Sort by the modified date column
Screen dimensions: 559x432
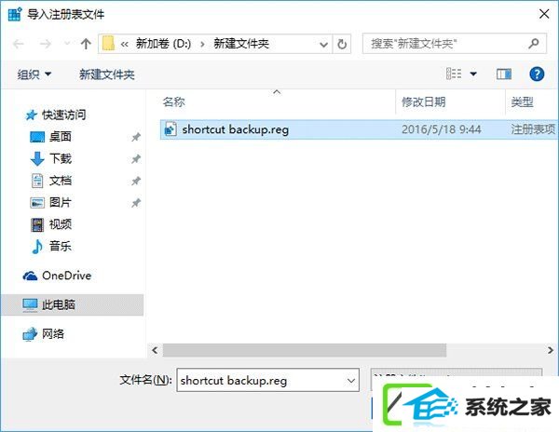[x=424, y=102]
